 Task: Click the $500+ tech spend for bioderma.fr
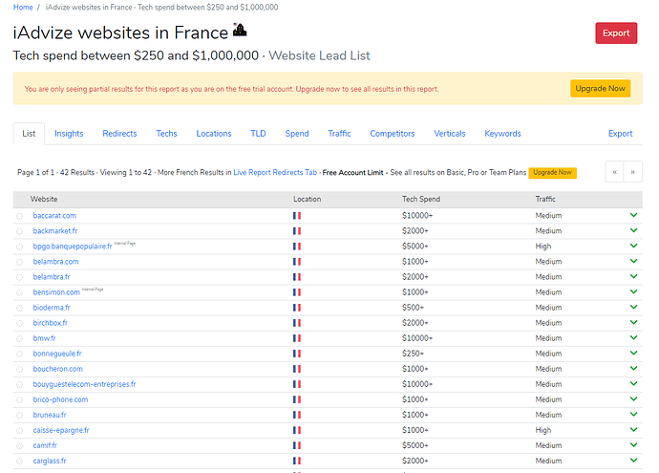[413, 308]
